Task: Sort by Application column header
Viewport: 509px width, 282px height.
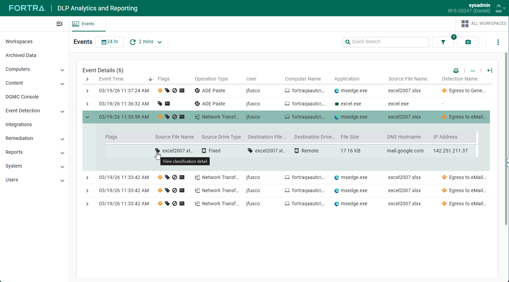Action: [347, 79]
